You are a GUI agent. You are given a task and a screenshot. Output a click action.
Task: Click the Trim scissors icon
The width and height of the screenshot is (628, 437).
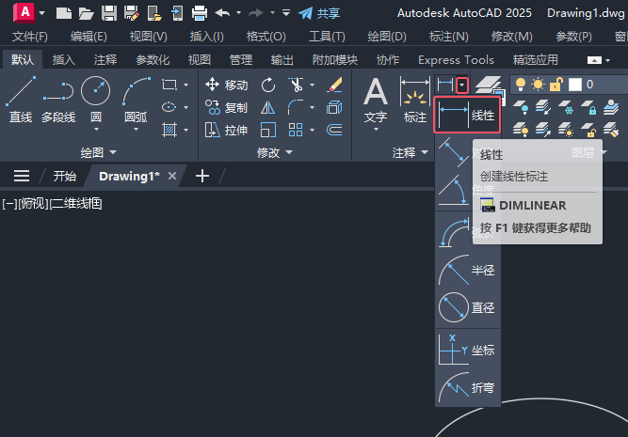tap(296, 85)
